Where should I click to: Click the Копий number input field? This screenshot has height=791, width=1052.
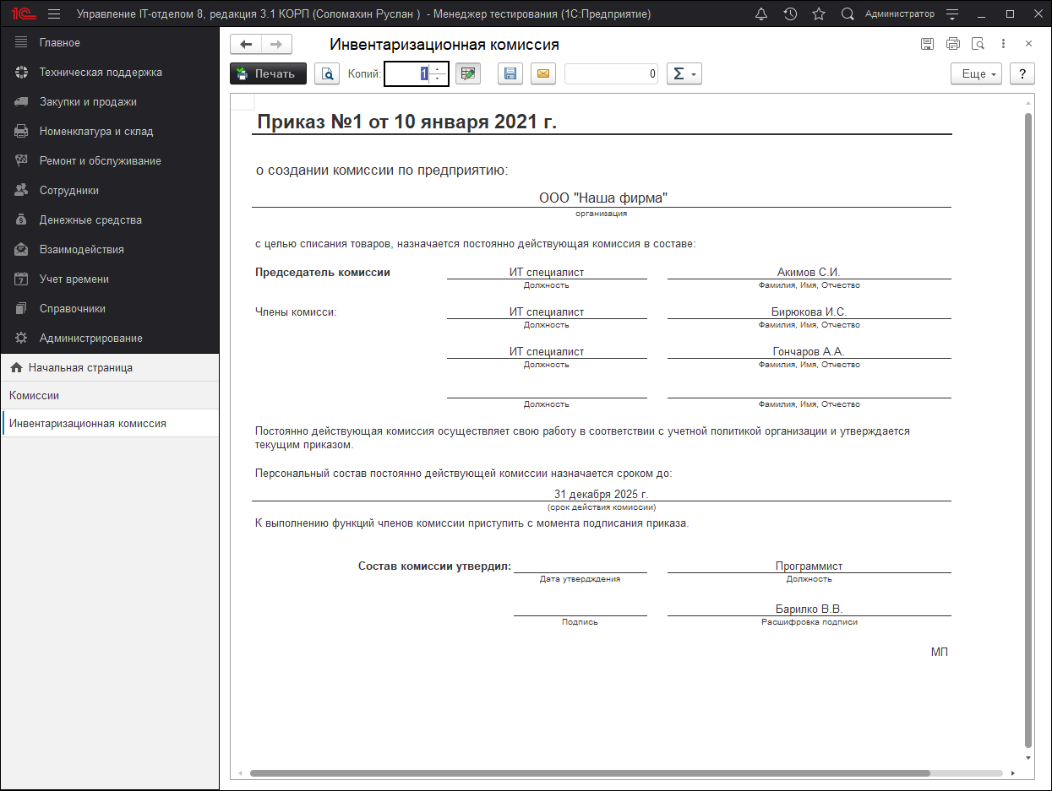[x=406, y=74]
